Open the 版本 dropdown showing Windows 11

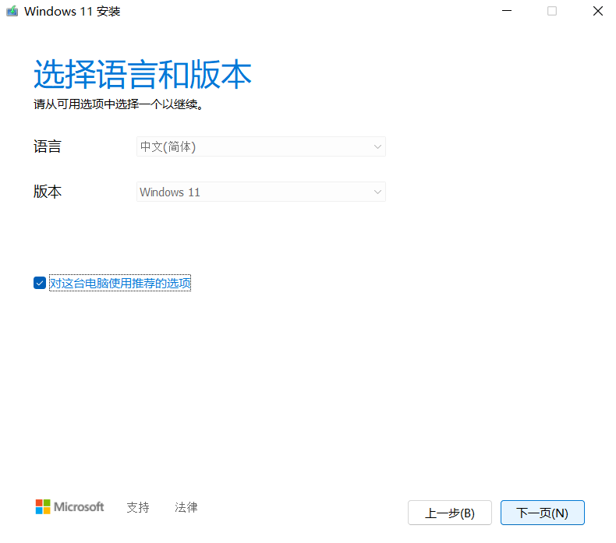tap(261, 192)
